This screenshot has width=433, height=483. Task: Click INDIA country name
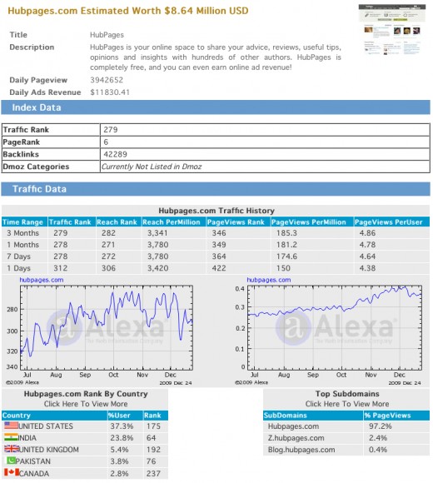(x=27, y=438)
